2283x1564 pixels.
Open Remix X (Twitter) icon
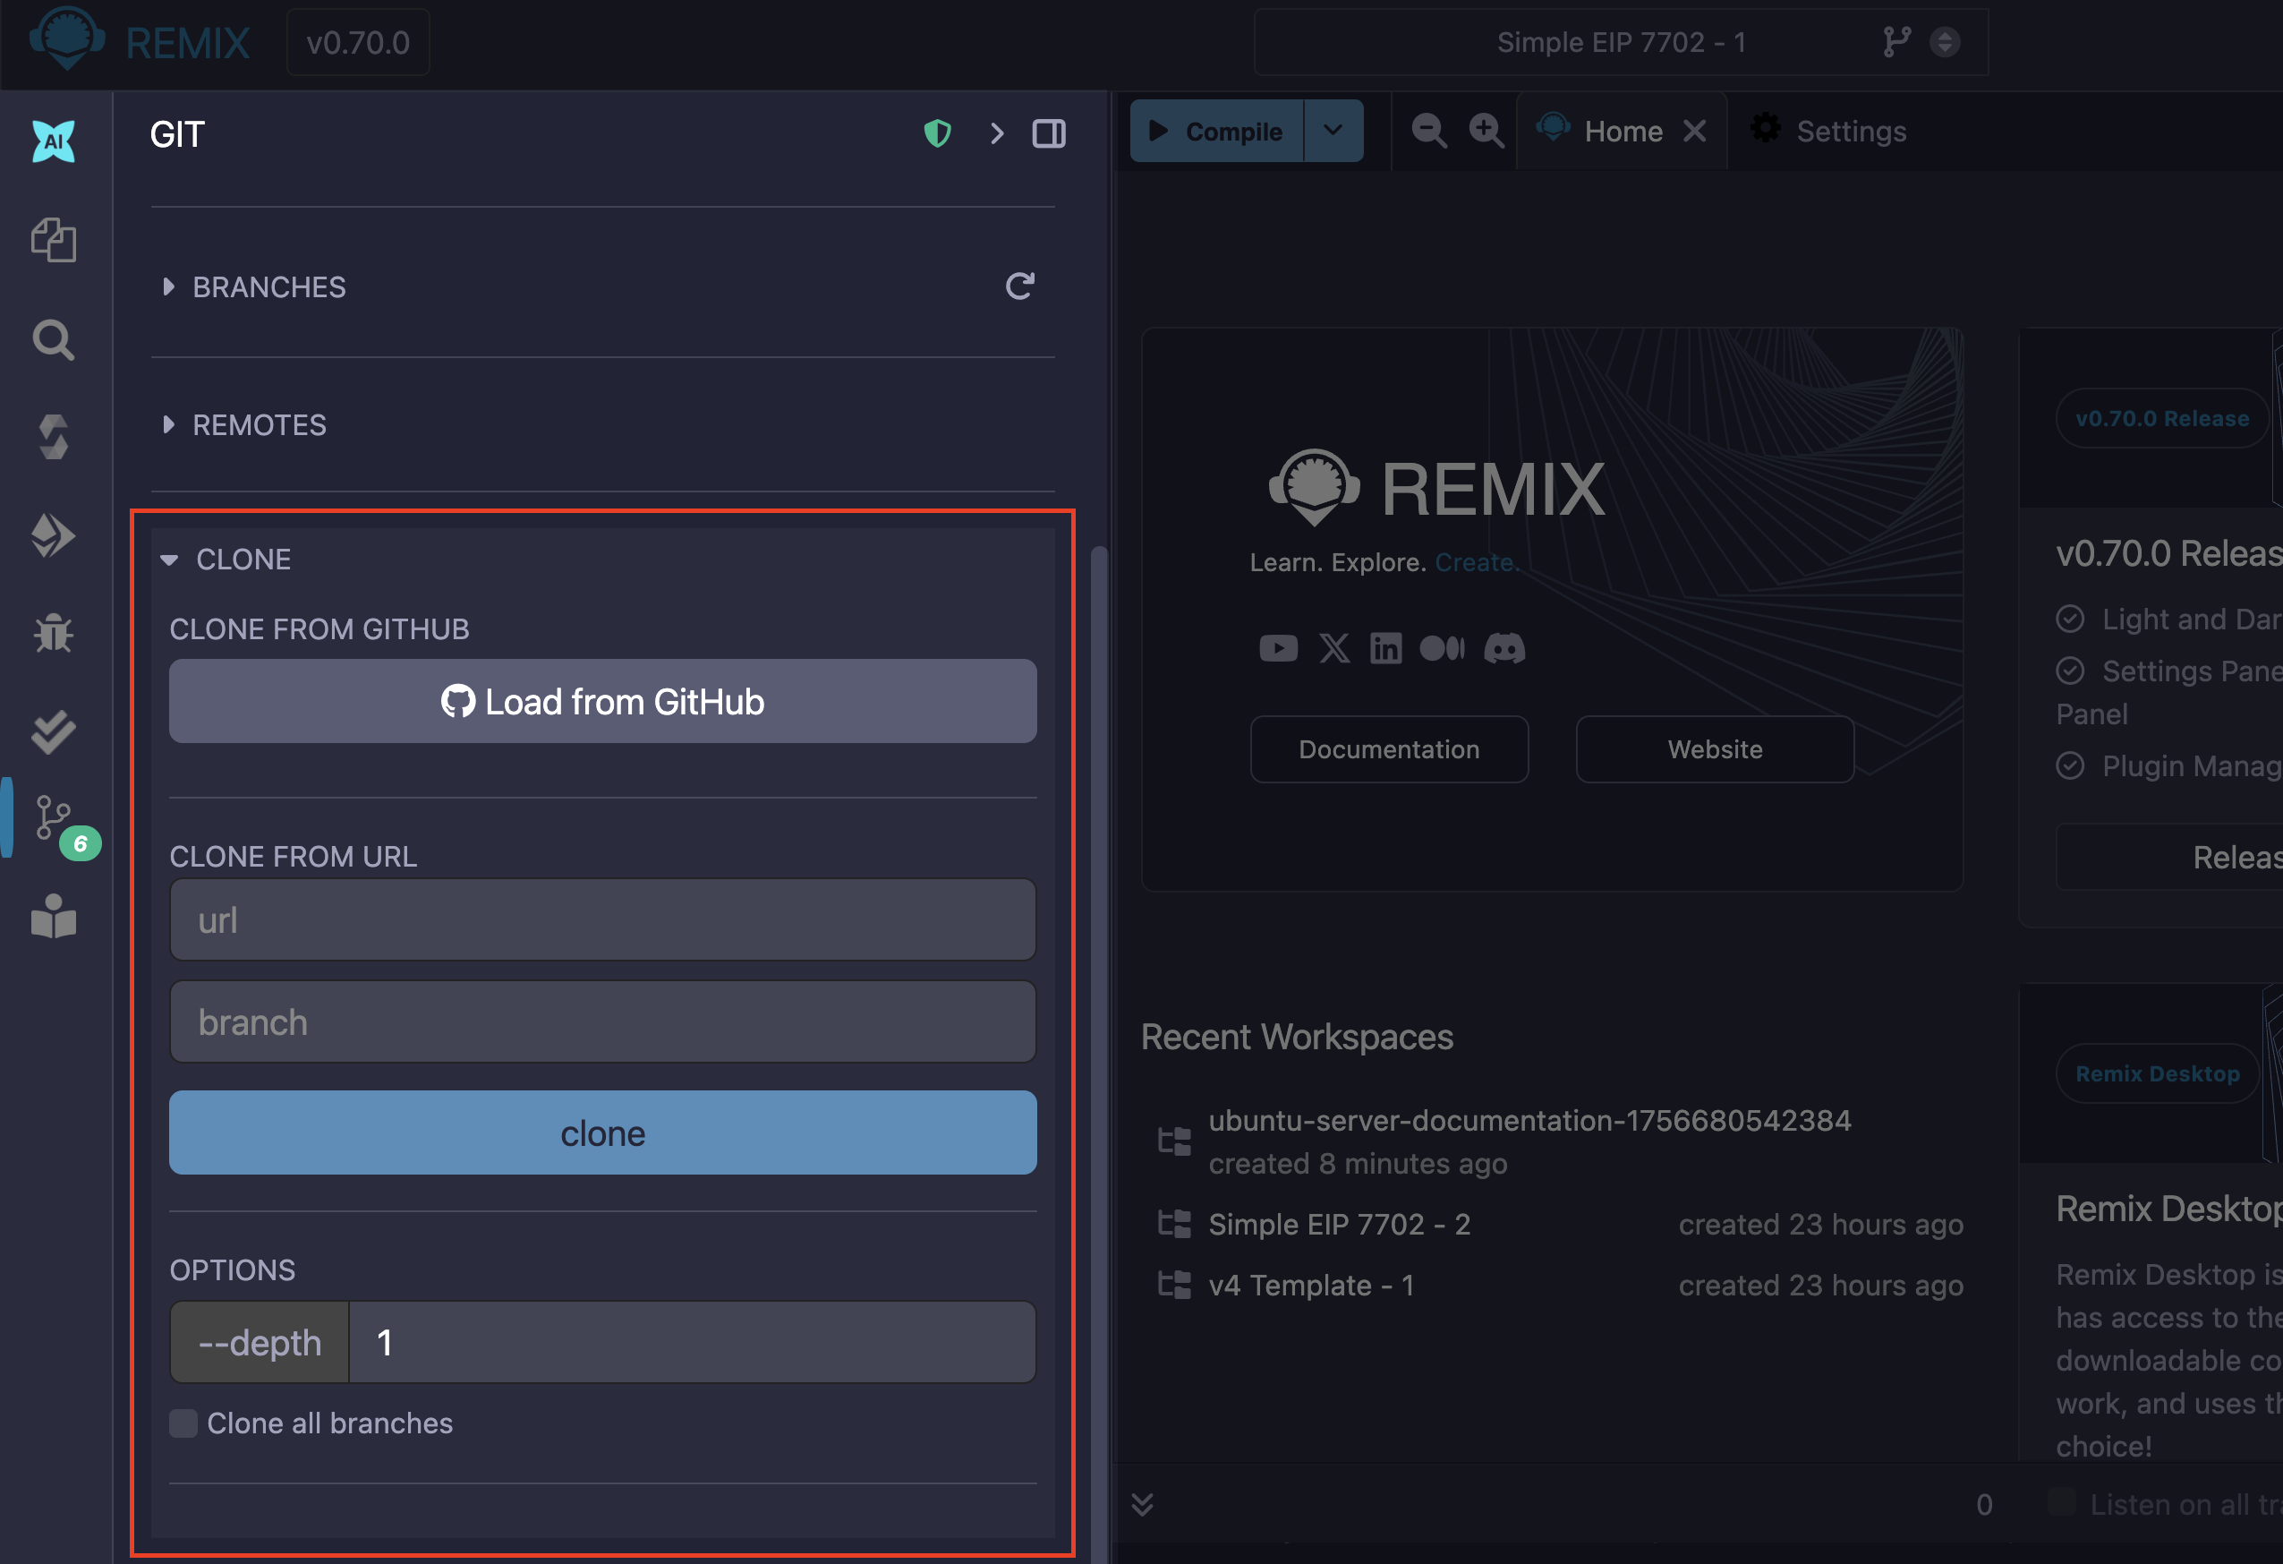pyautogui.click(x=1334, y=648)
